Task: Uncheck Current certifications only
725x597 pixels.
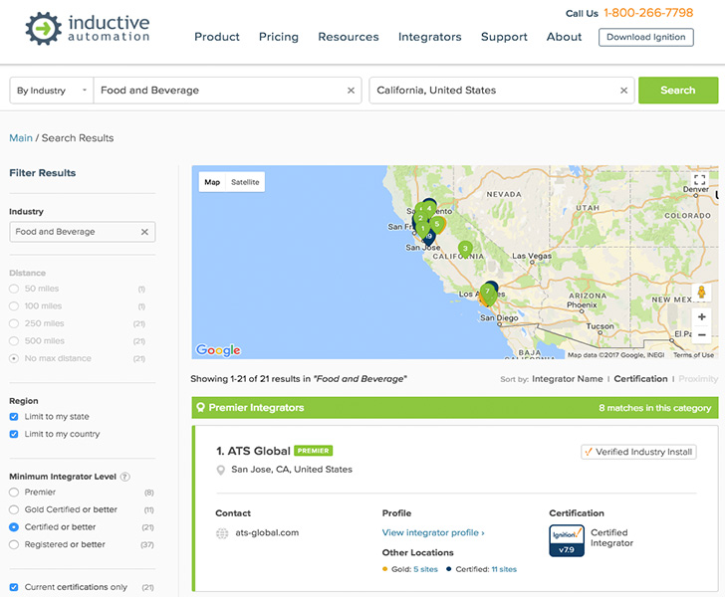Action: pyautogui.click(x=14, y=587)
